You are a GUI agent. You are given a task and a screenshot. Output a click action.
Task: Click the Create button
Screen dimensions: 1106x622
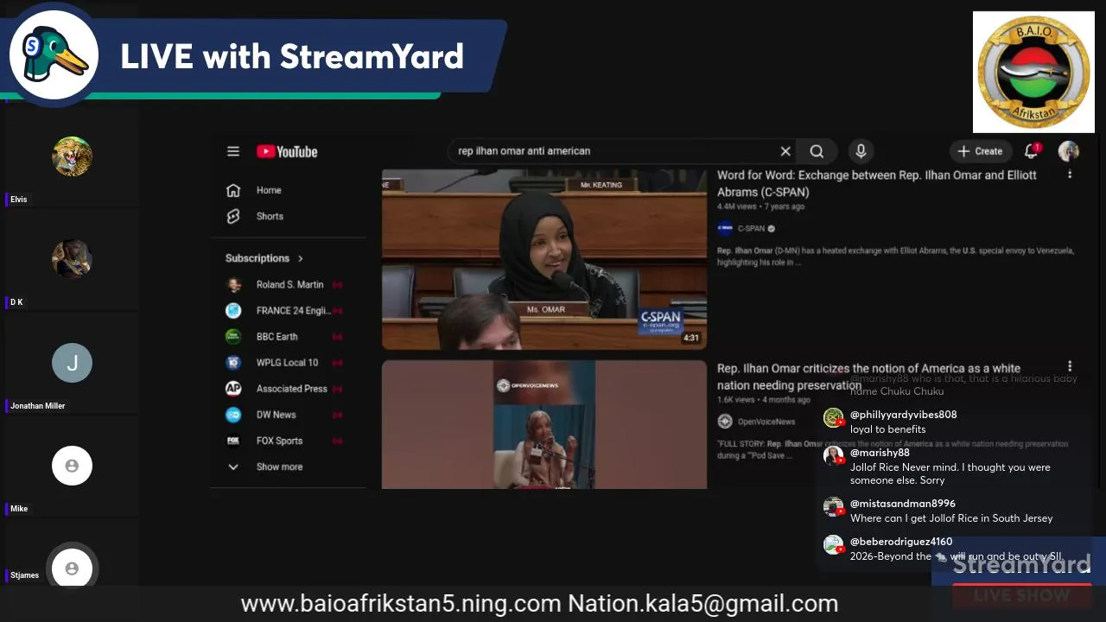point(980,151)
